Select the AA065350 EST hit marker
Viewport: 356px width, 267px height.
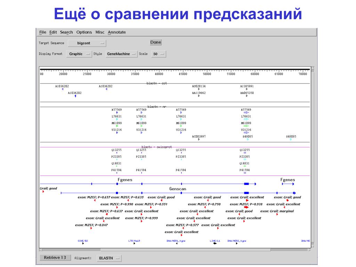(x=247, y=96)
